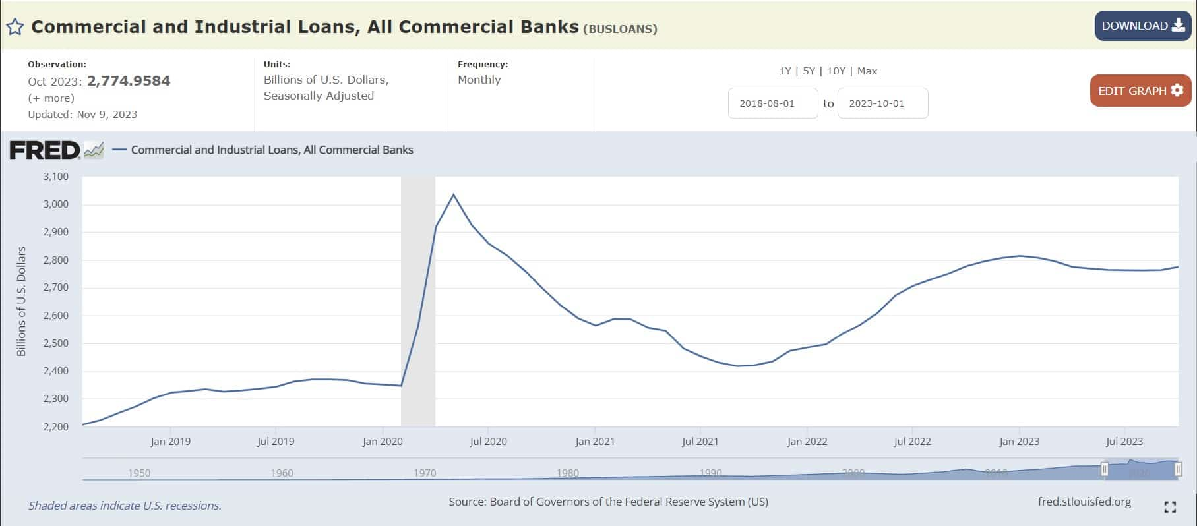1197x526 pixels.
Task: Click the Jul 2020 x-axis label
Action: 488,442
